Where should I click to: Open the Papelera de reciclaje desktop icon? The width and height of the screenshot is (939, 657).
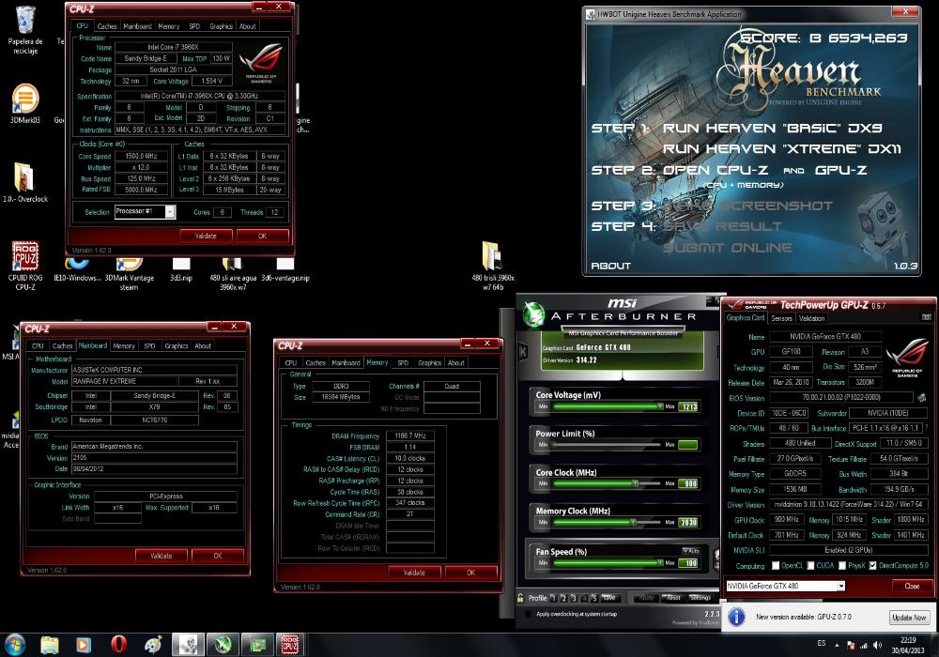click(x=25, y=30)
